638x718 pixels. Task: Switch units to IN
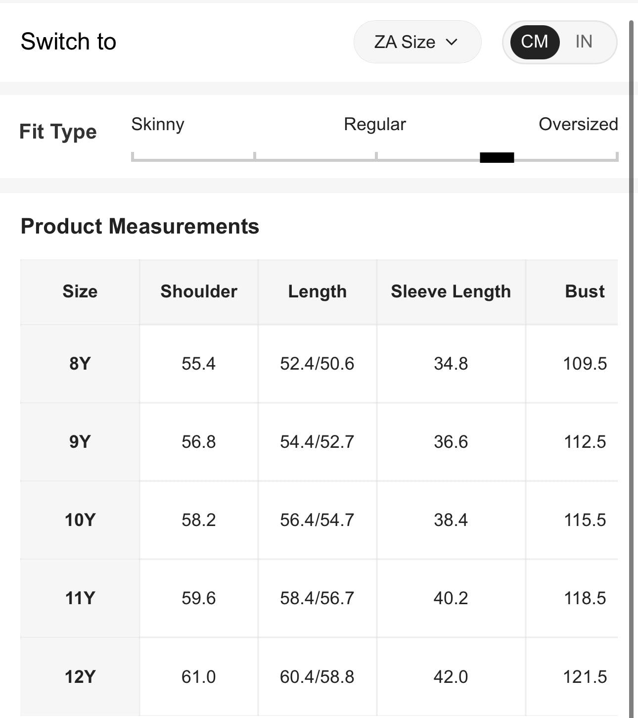pyautogui.click(x=584, y=42)
